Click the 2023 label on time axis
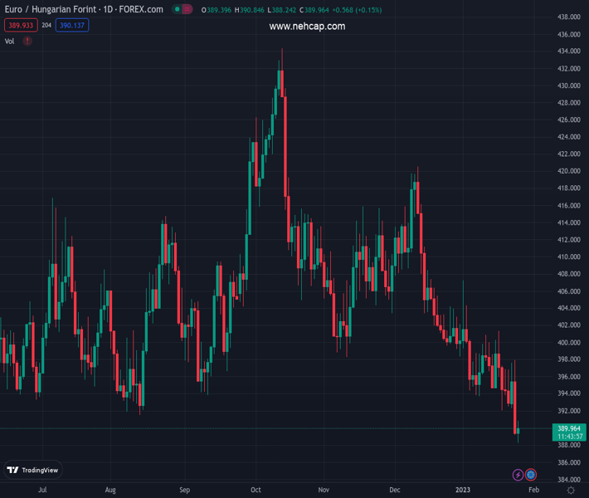The image size is (589, 498). pos(462,491)
